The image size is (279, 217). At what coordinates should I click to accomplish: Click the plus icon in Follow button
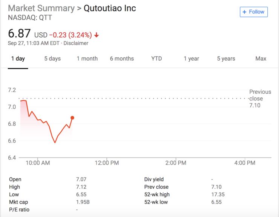[x=245, y=12]
